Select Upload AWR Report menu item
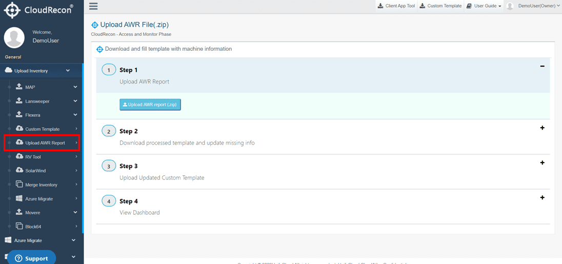Screen dimensions: 562x264 42,143
